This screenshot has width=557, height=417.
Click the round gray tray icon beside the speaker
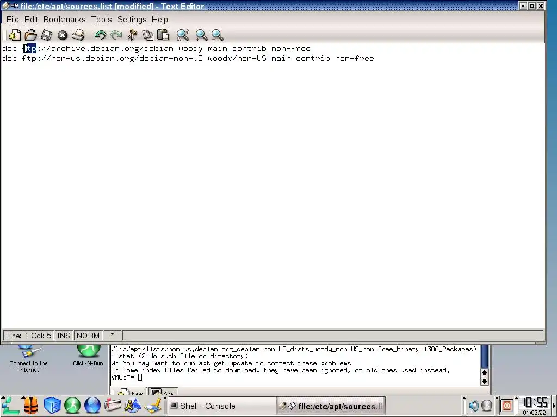pyautogui.click(x=487, y=405)
